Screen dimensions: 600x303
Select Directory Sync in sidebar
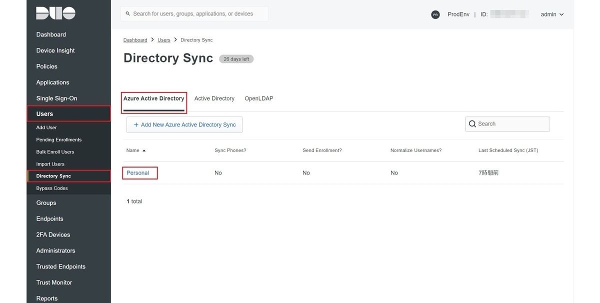tap(69, 176)
